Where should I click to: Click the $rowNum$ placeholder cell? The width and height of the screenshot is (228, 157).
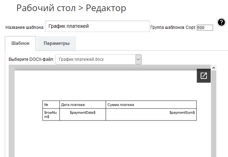(51, 115)
